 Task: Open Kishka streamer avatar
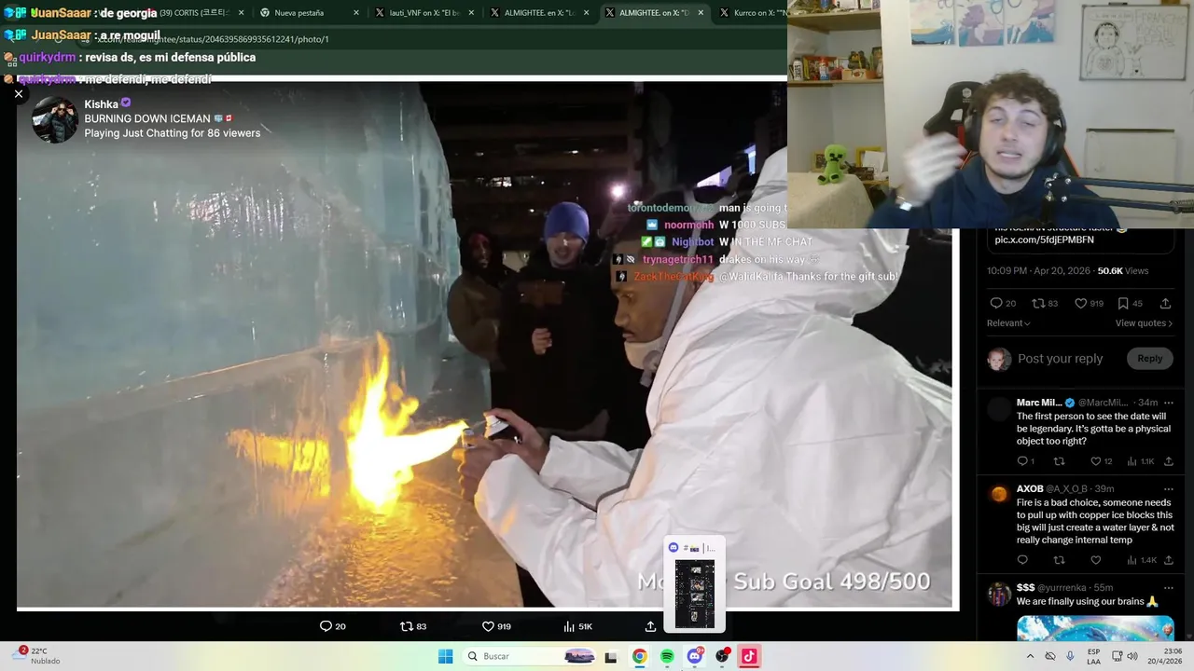(55, 119)
